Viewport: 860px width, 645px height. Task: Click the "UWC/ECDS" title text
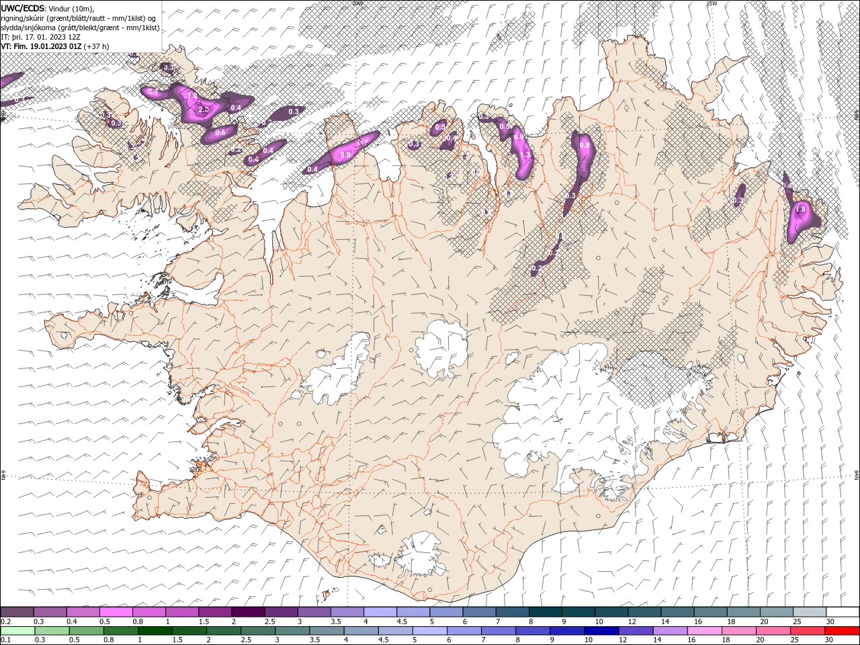pyautogui.click(x=23, y=8)
